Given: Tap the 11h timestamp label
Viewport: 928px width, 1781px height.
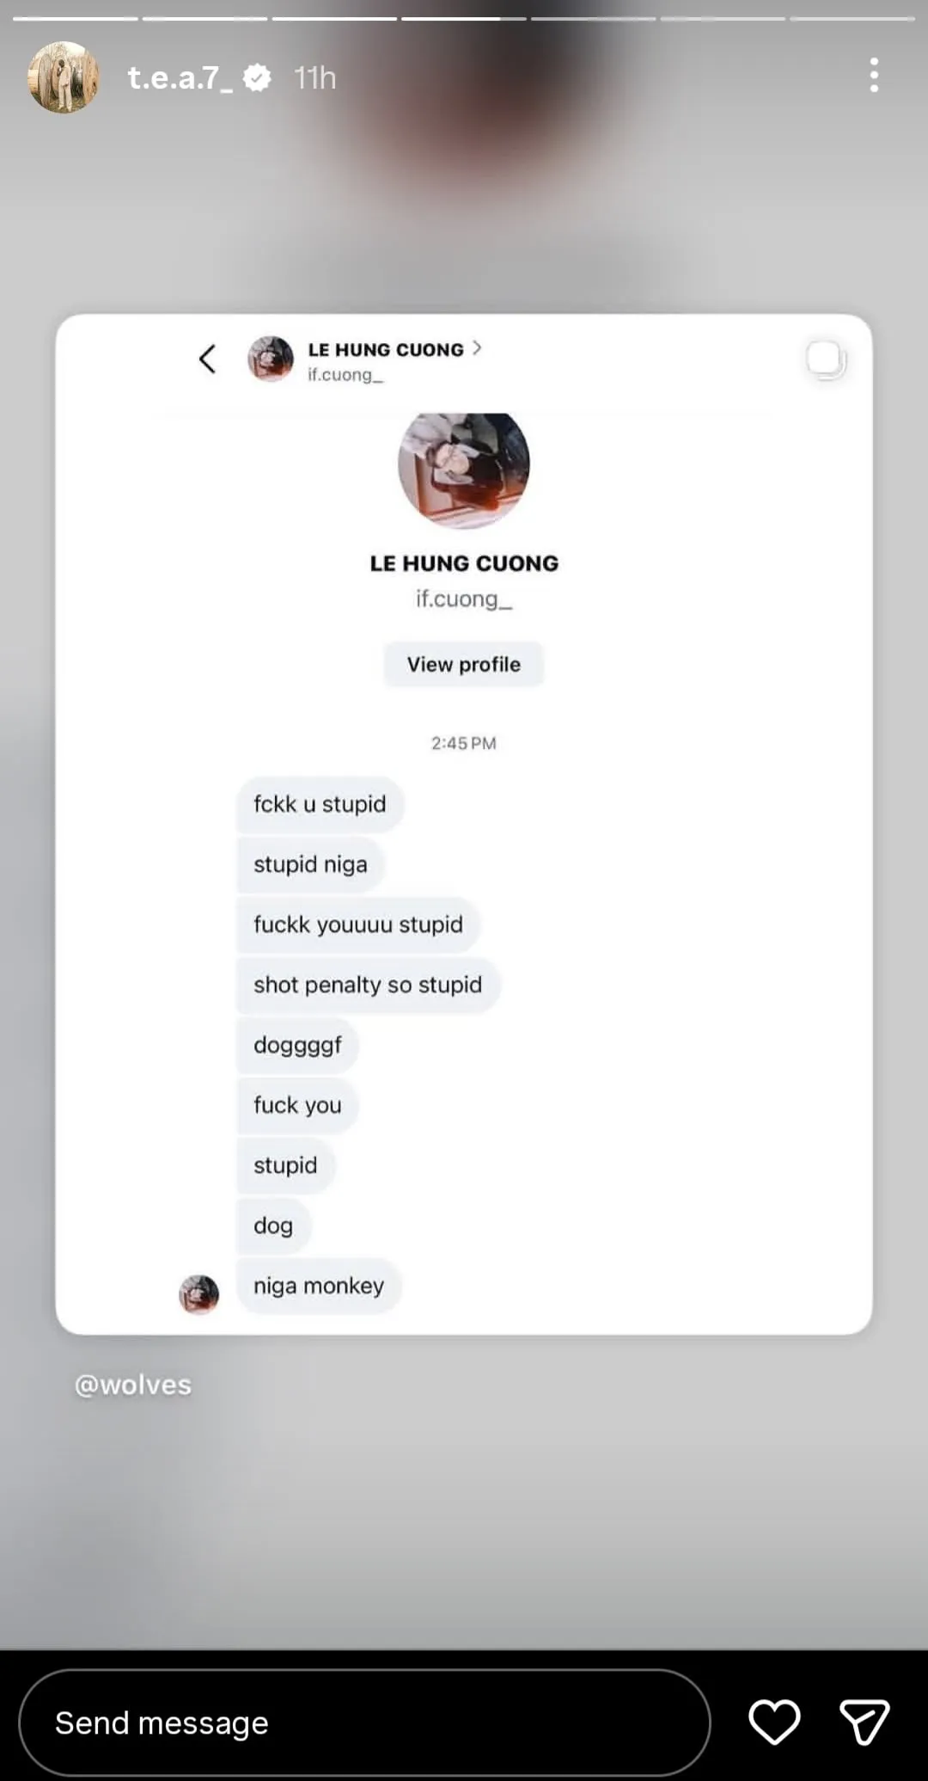Looking at the screenshot, I should [313, 77].
